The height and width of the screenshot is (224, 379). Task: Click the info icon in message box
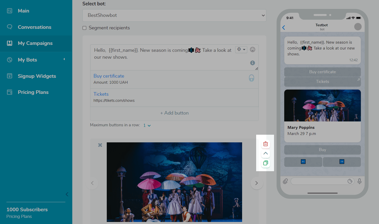click(252, 63)
